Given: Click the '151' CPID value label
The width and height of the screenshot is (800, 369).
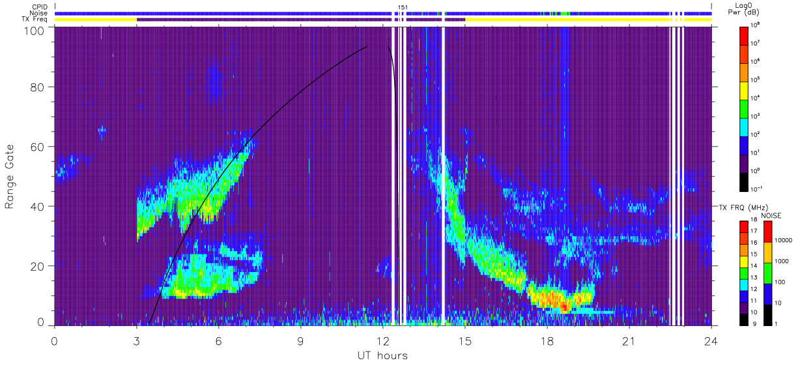Looking at the screenshot, I should [403, 7].
